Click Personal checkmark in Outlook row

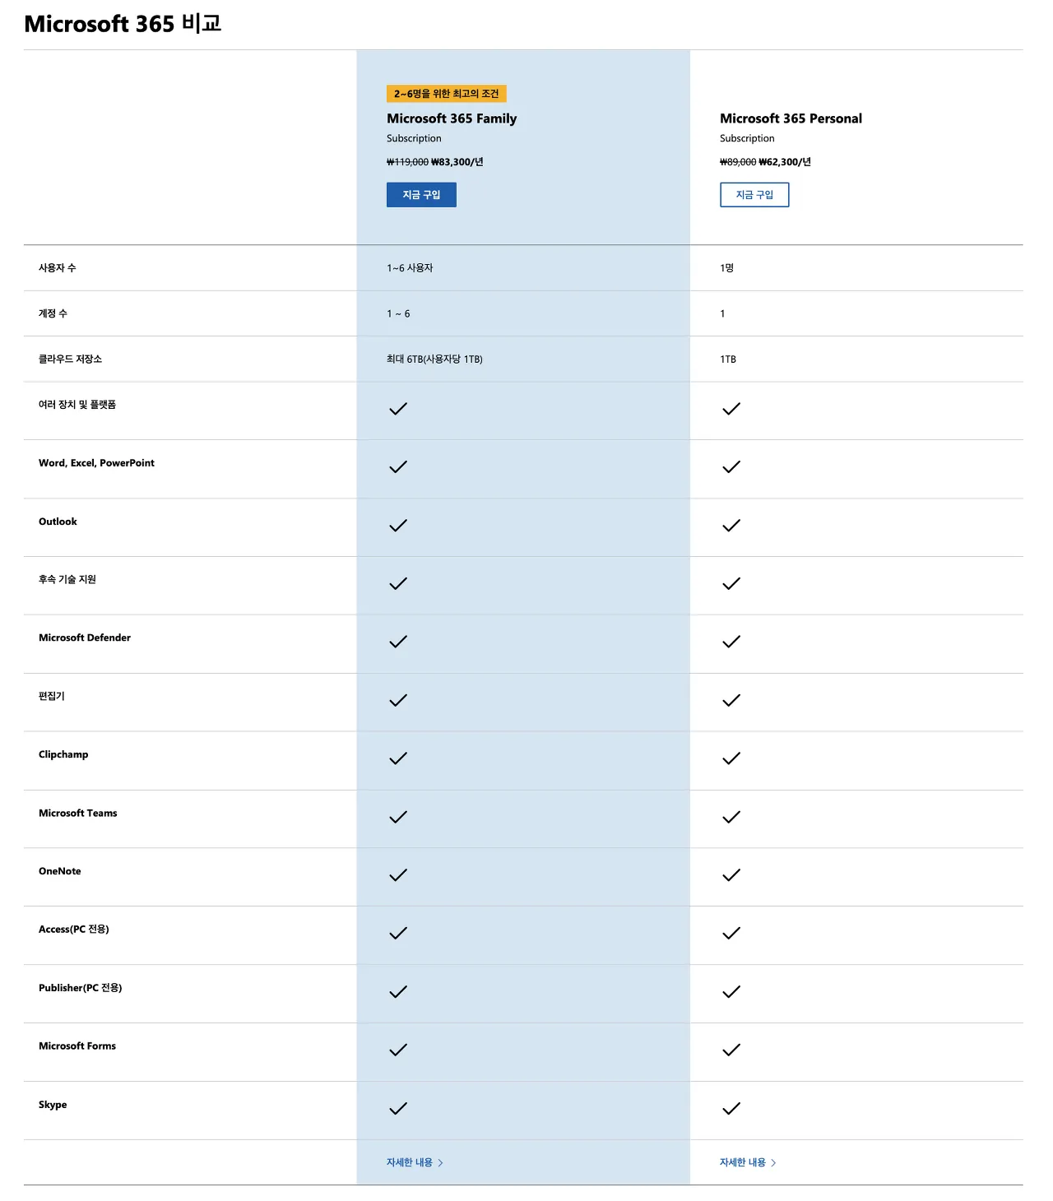point(731,526)
